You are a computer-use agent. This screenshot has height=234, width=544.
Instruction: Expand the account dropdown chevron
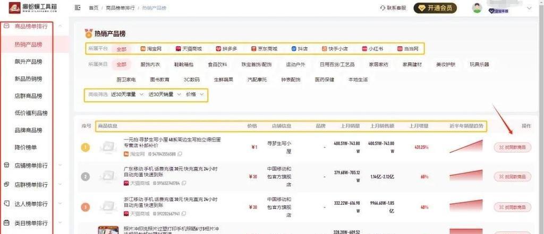(529, 8)
